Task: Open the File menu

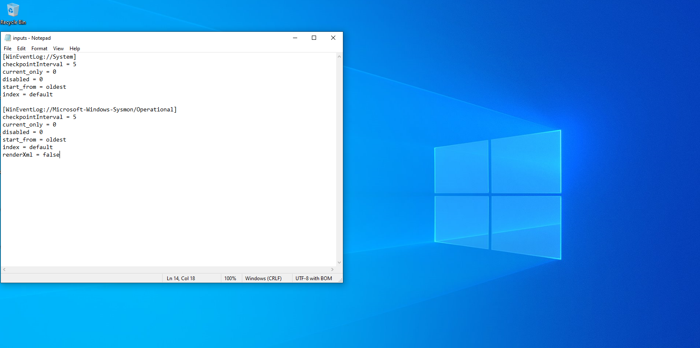Action: pos(8,49)
